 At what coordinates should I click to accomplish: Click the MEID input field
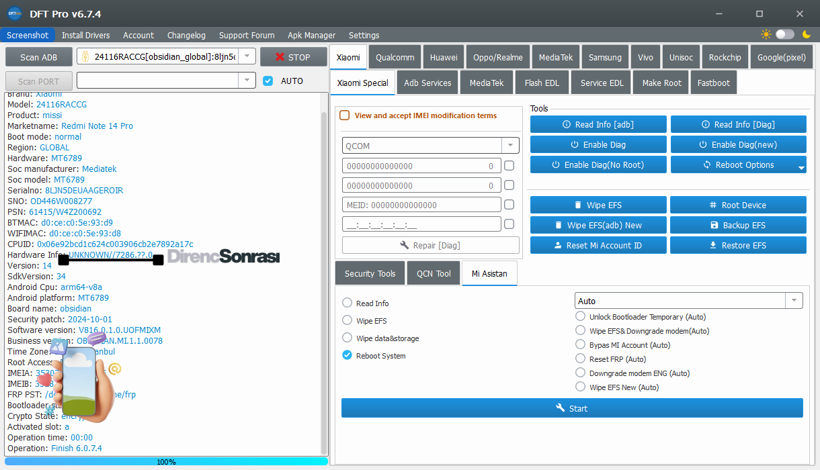point(421,205)
